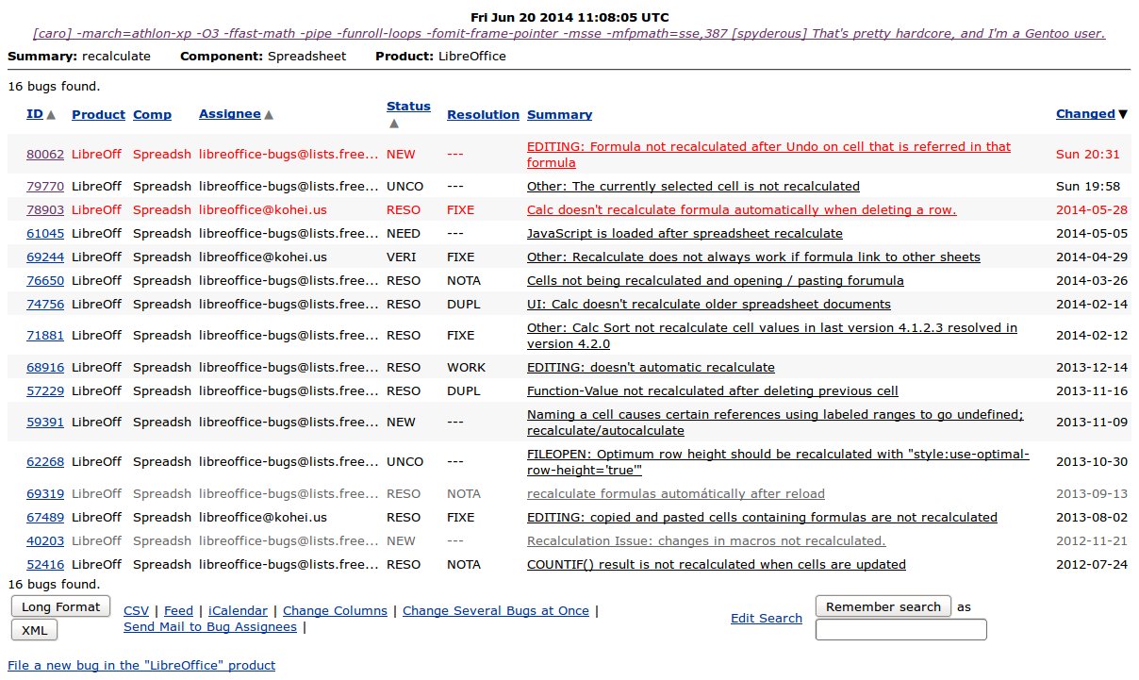Focus the remembered search name field

click(x=901, y=630)
